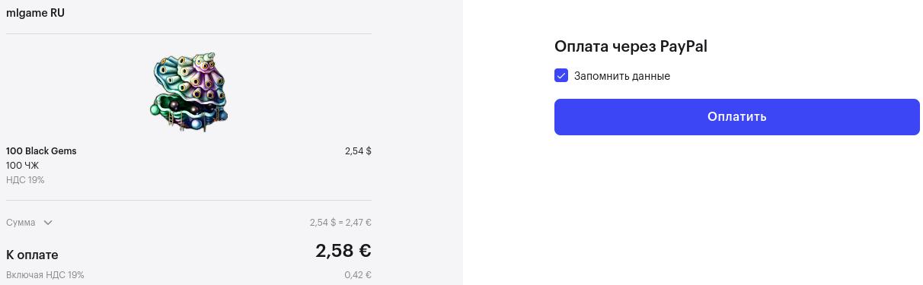Uncheck the Запомнить данные checkbox
This screenshot has width=923, height=285.
[x=561, y=75]
